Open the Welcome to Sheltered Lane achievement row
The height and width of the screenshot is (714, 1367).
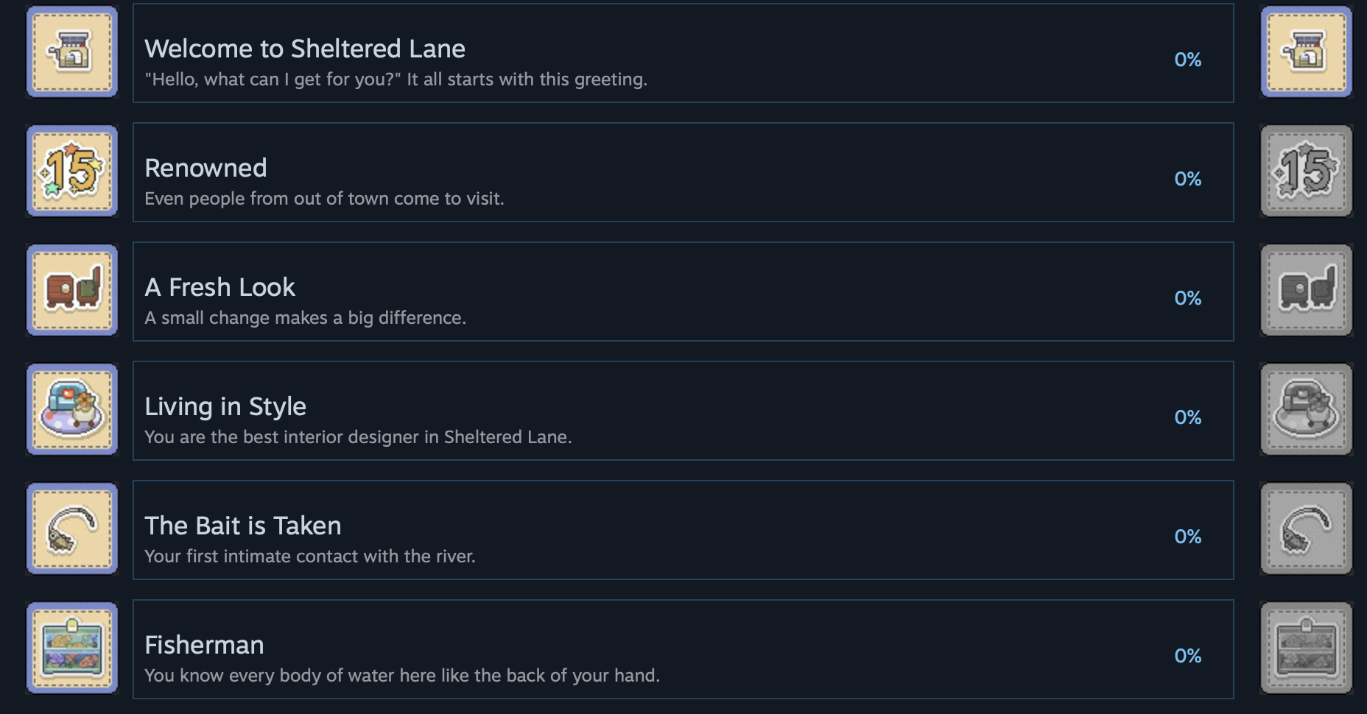[x=683, y=53]
